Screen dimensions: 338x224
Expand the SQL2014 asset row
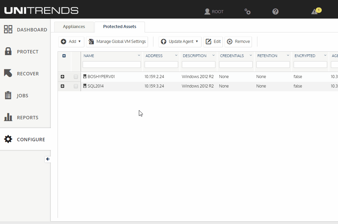(63, 86)
